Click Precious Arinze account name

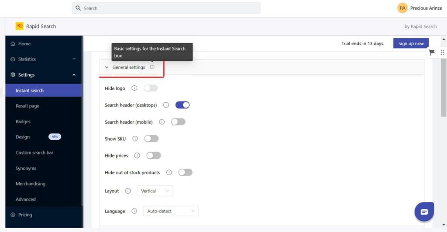426,8
